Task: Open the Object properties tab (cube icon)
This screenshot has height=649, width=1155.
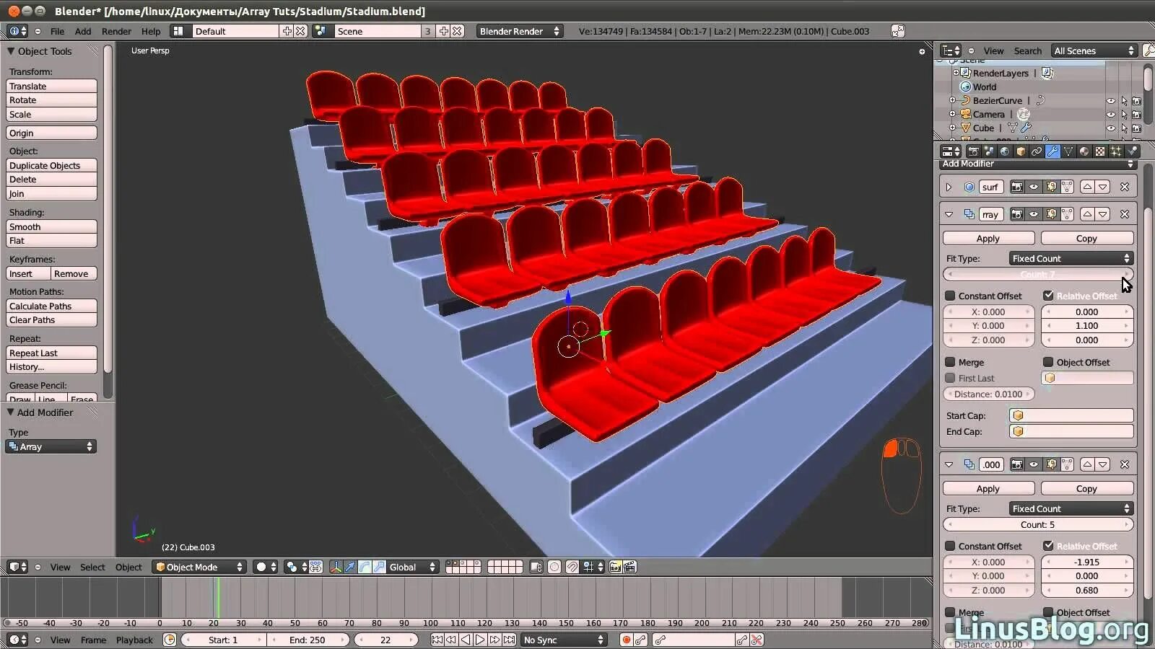Action: click(1021, 151)
